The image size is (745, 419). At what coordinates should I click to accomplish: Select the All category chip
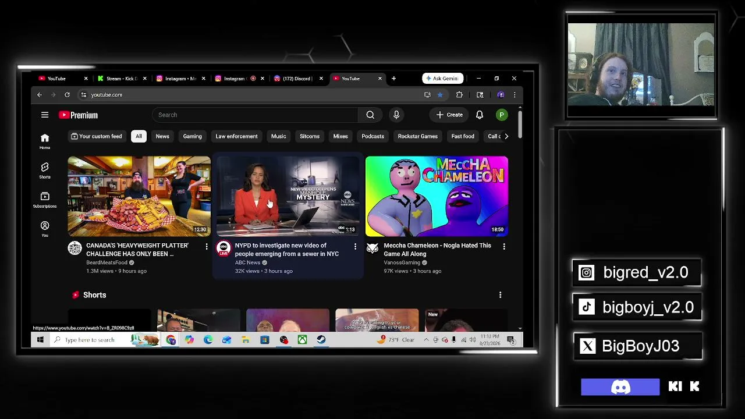[139, 136]
